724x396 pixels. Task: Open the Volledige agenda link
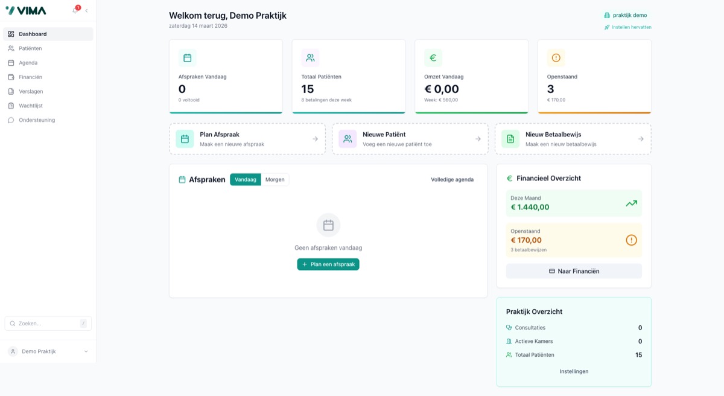click(453, 180)
